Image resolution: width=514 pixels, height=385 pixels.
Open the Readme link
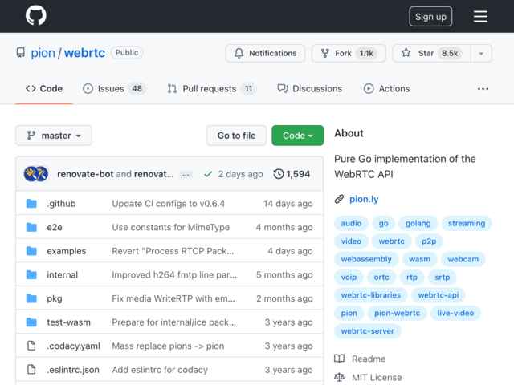[369, 359]
